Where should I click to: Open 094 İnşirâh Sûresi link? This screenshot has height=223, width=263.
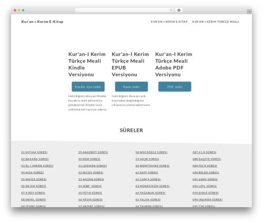207,200
